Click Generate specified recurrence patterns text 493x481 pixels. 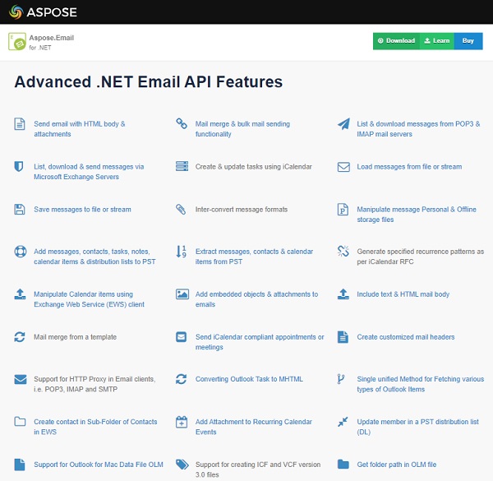click(421, 257)
